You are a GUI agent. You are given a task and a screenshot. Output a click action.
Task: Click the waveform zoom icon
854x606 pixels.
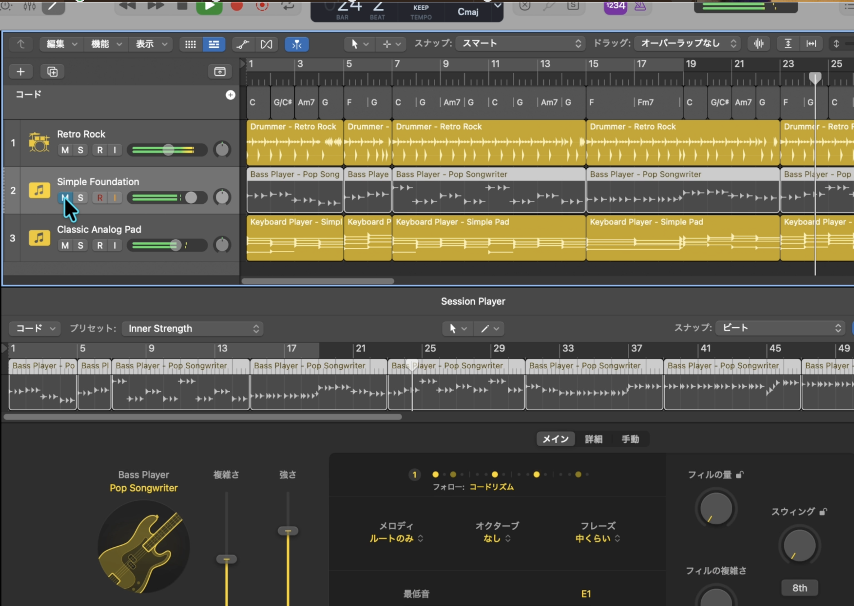tap(758, 44)
